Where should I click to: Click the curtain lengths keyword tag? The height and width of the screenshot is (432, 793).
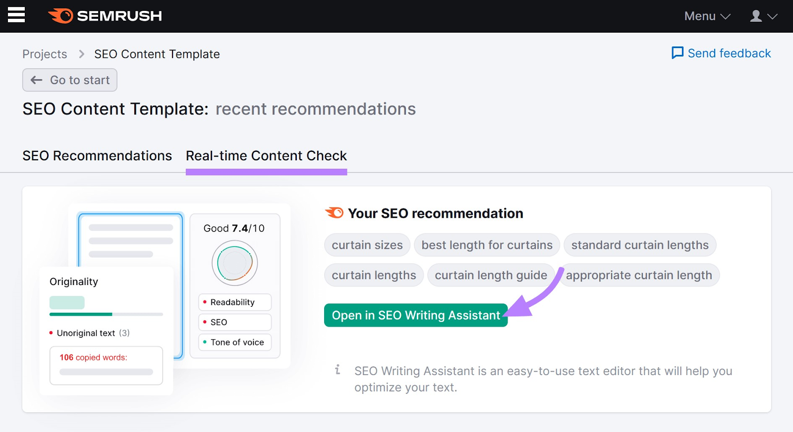pyautogui.click(x=374, y=275)
